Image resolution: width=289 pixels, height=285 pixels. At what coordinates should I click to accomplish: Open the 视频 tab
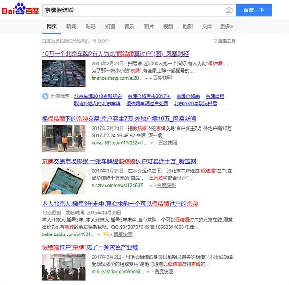point(168,26)
